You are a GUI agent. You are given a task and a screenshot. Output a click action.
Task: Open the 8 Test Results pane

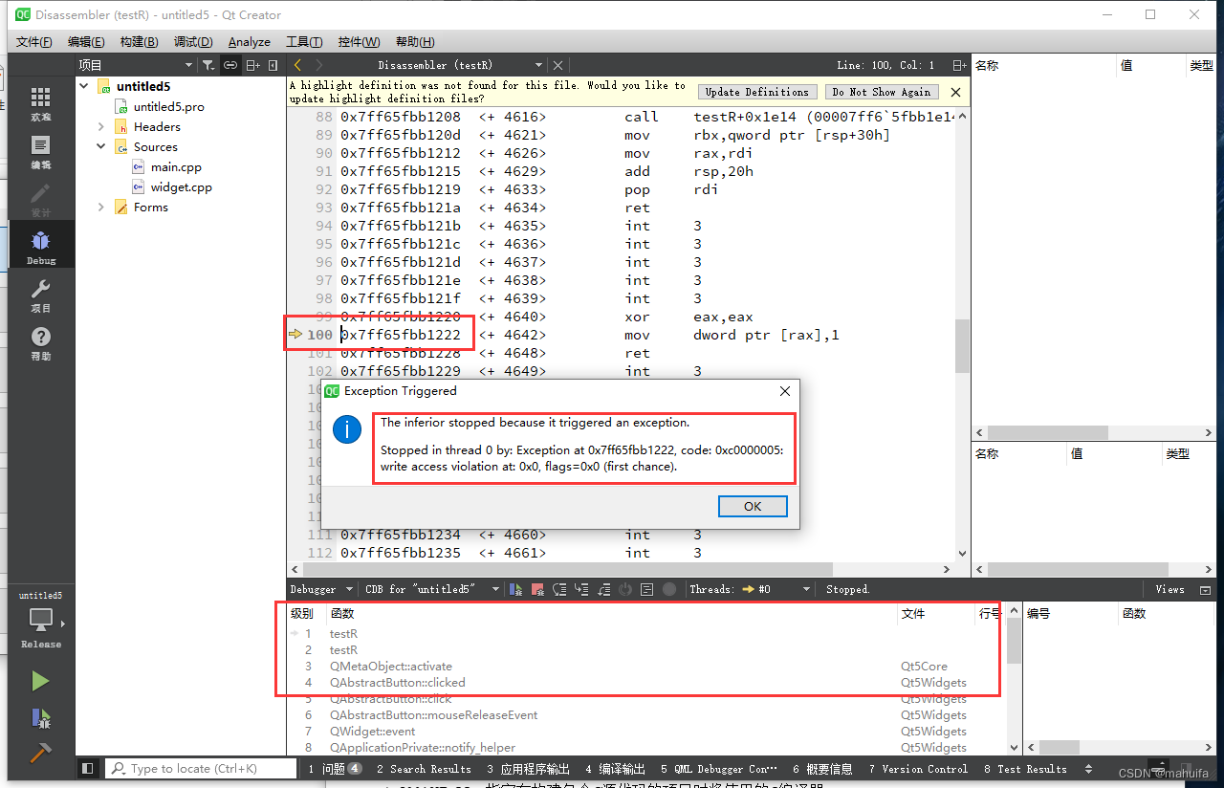1025,768
